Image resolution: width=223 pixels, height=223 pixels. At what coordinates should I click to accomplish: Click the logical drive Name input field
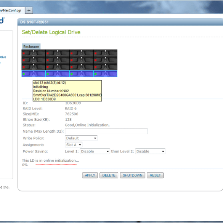(x=106, y=131)
